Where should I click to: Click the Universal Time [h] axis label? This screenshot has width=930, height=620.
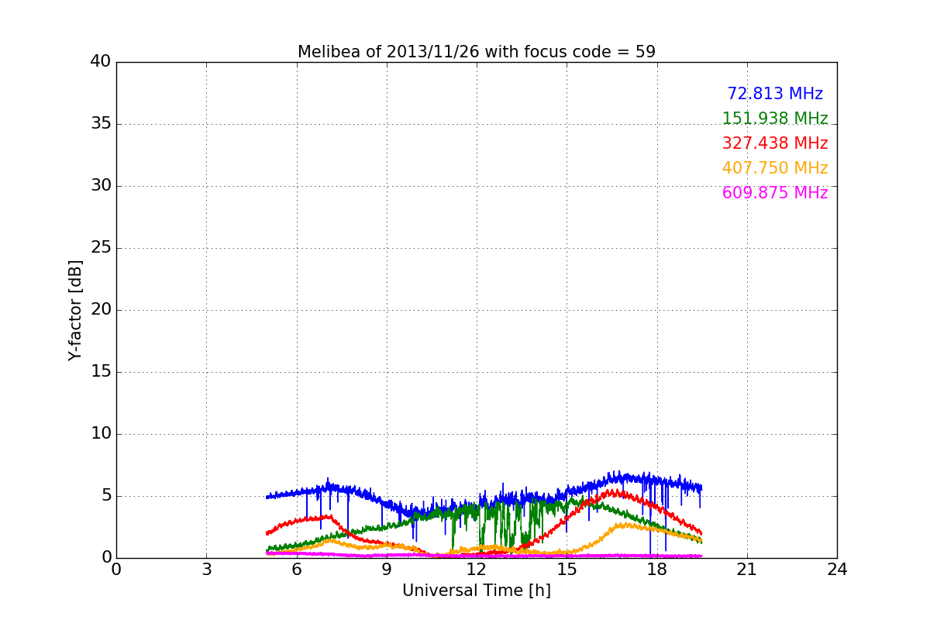pyautogui.click(x=477, y=591)
